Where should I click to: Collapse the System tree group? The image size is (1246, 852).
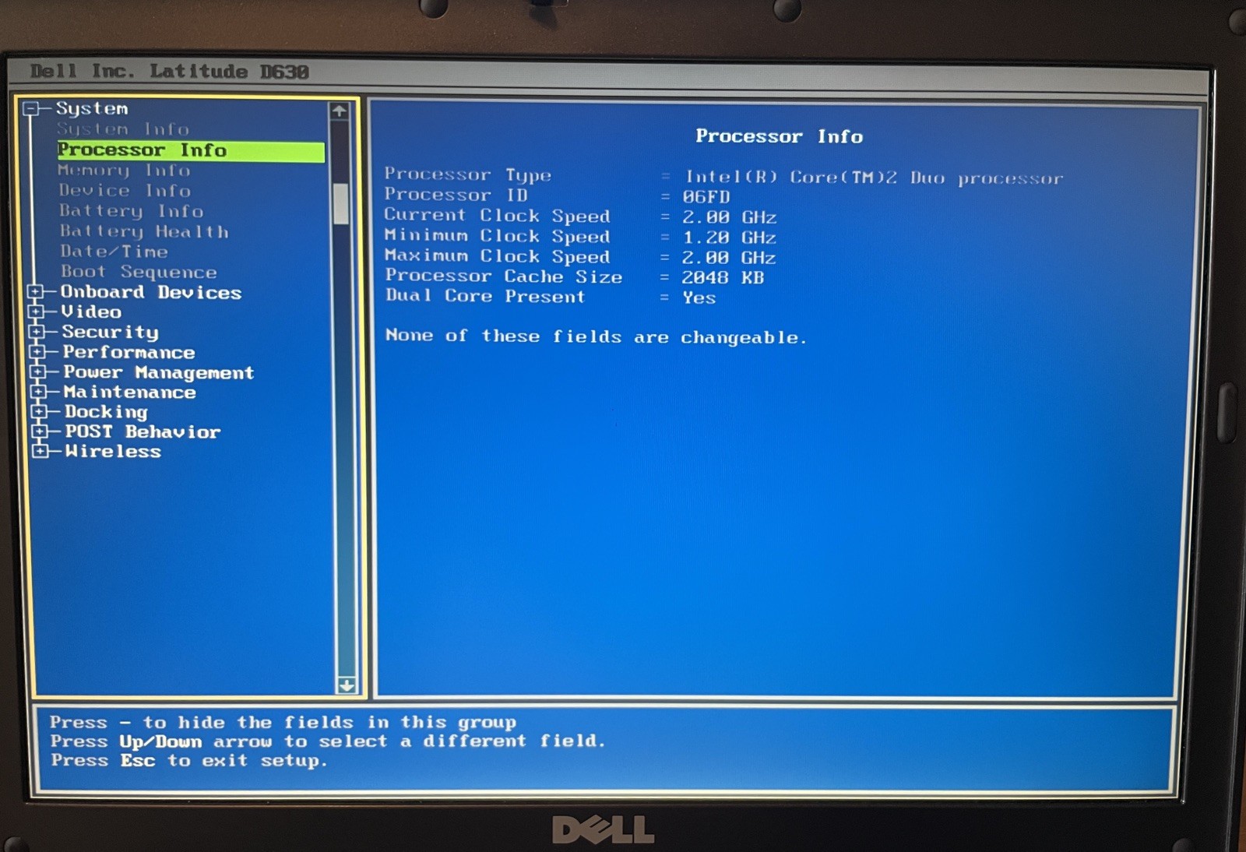[x=32, y=108]
